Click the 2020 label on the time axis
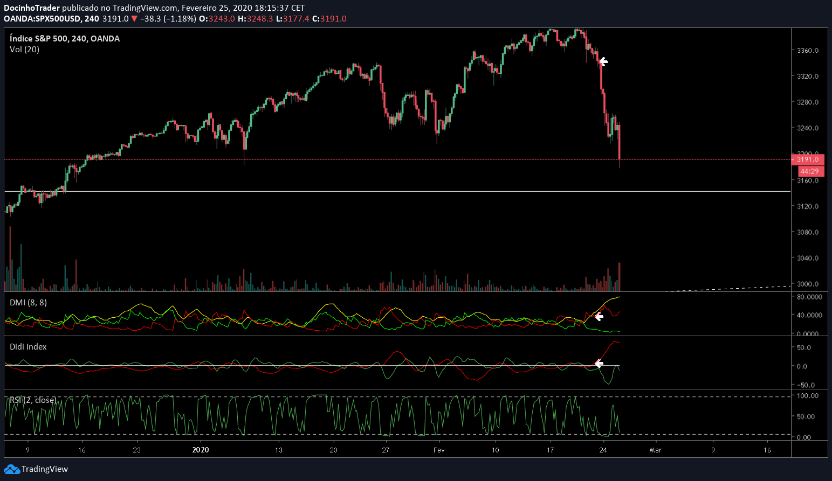The width and height of the screenshot is (832, 481). pos(201,450)
